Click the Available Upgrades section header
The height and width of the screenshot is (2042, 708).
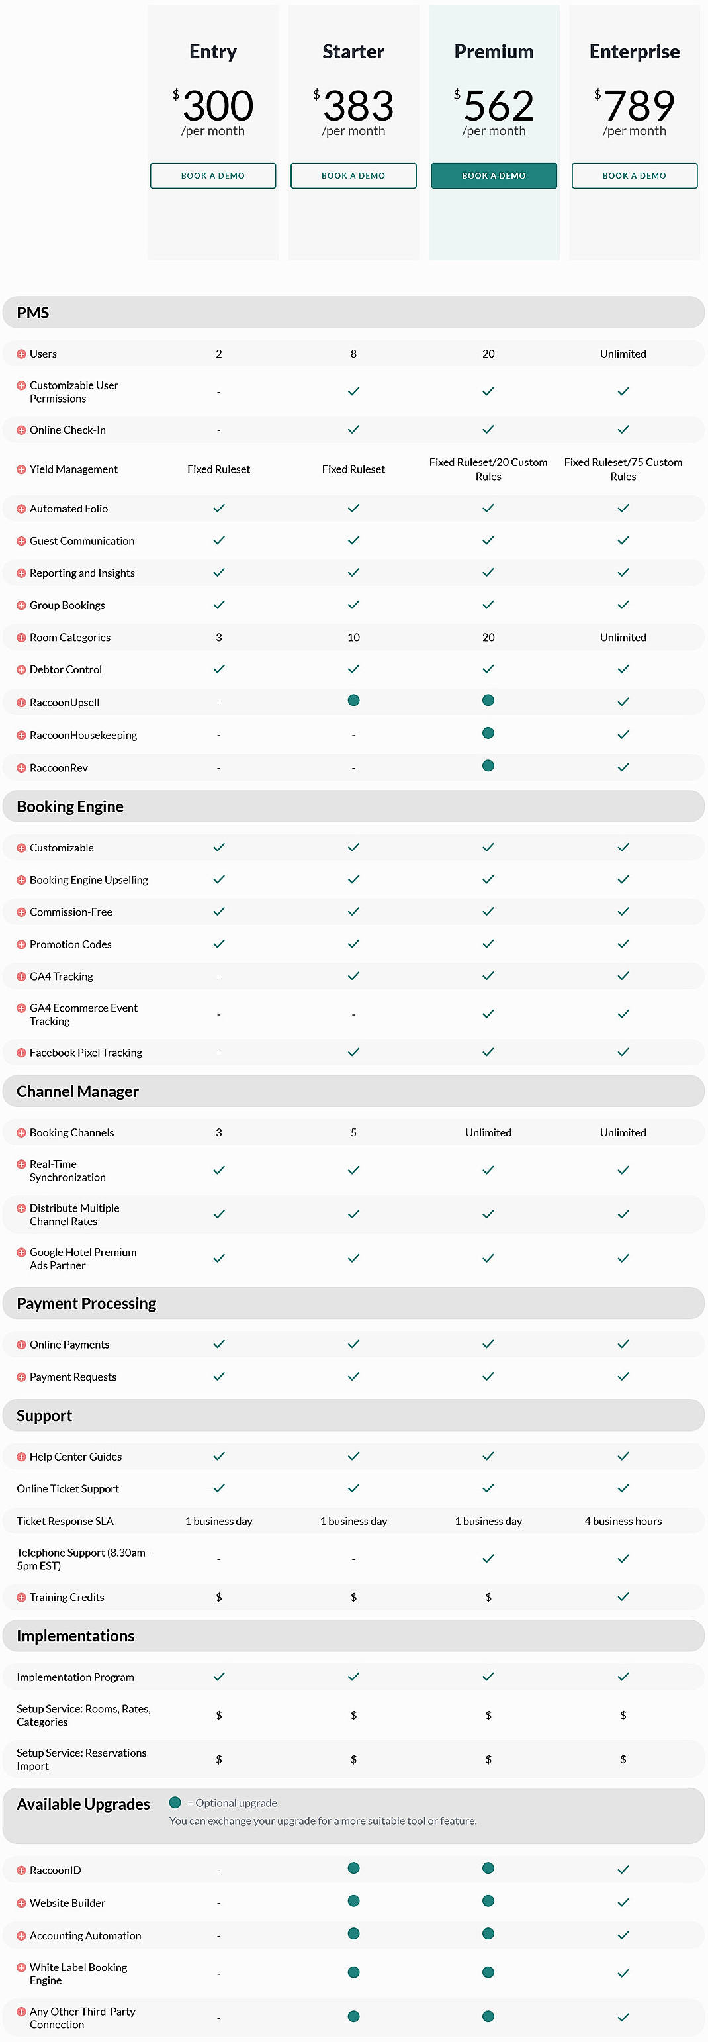(x=82, y=1804)
